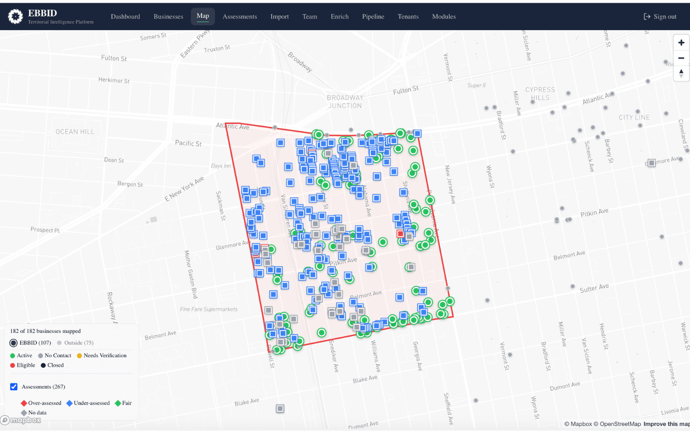
Task: Reset map bearing with compass button
Action: (x=681, y=73)
